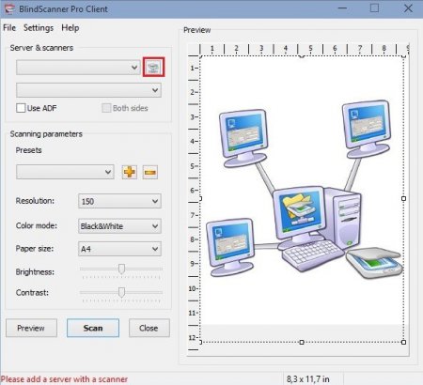
Task: Open the Settings menu
Action: tap(39, 28)
